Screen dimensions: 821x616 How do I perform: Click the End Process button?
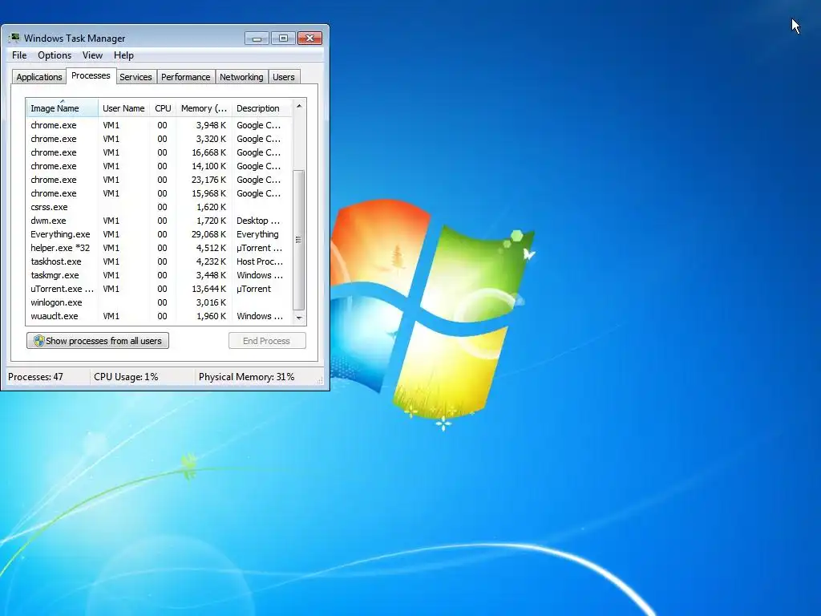point(267,340)
